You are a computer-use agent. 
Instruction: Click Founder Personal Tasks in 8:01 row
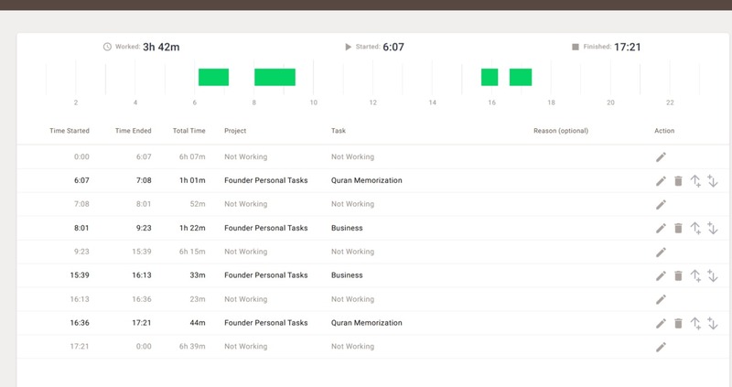265,229
